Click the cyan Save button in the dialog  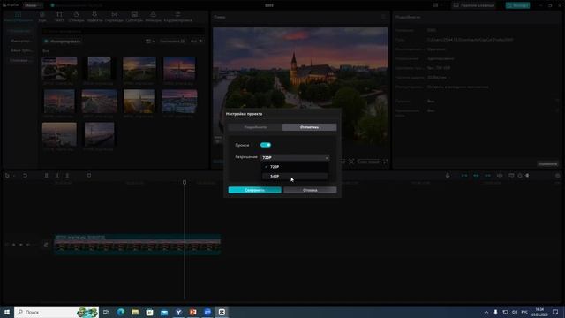tap(255, 190)
